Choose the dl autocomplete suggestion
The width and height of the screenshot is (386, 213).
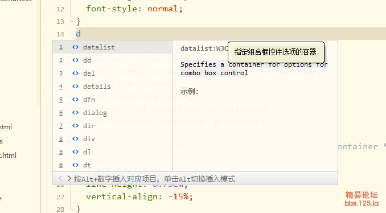[x=113, y=152]
